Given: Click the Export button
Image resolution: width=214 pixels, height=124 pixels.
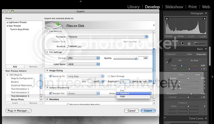Looking at the screenshot, I should pos(148,111).
